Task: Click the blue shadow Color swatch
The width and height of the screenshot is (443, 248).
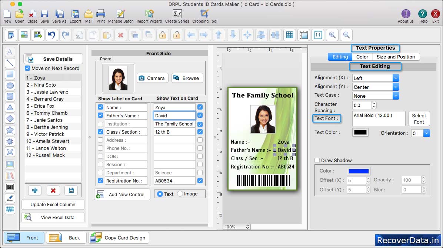Action: 359,171
